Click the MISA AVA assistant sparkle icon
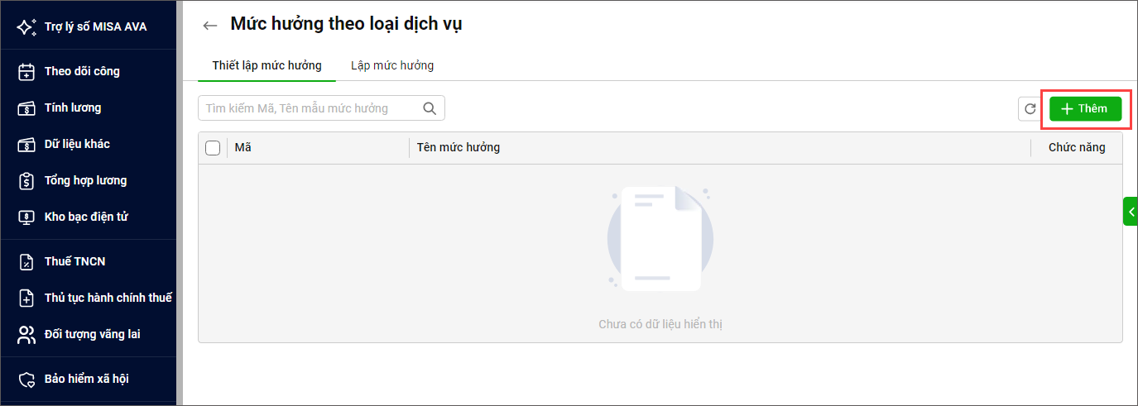 [26, 26]
